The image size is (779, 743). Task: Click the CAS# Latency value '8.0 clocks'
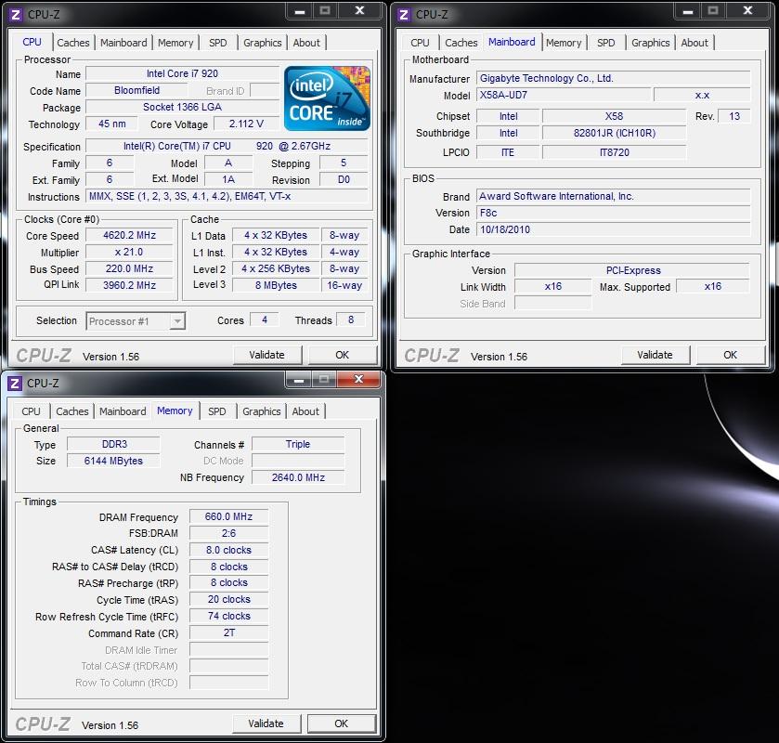point(229,550)
